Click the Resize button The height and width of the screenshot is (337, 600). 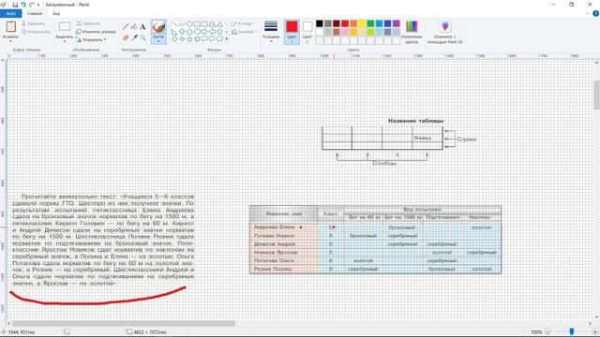coord(96,32)
